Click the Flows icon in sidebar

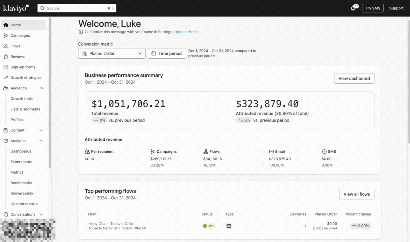(x=6, y=46)
